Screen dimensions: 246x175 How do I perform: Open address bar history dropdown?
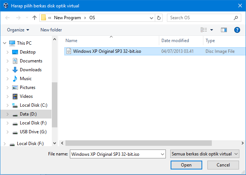(x=151, y=18)
